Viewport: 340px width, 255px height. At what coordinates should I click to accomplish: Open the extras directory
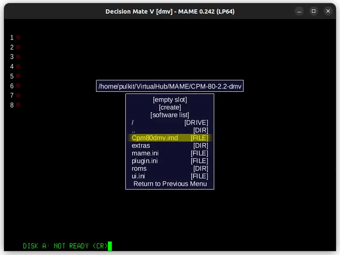tap(170, 145)
